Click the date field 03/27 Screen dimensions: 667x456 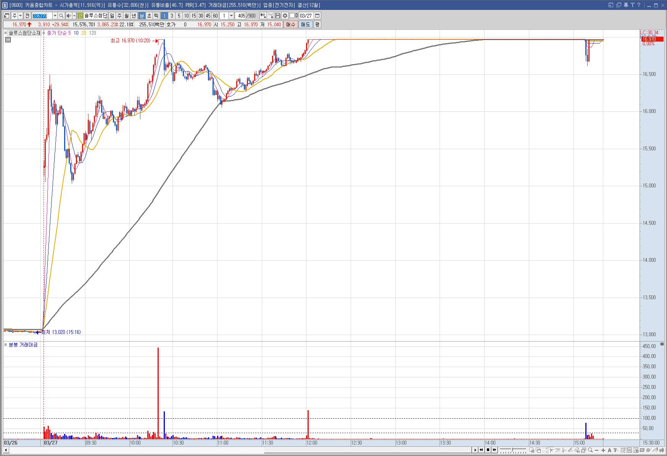pyautogui.click(x=306, y=16)
